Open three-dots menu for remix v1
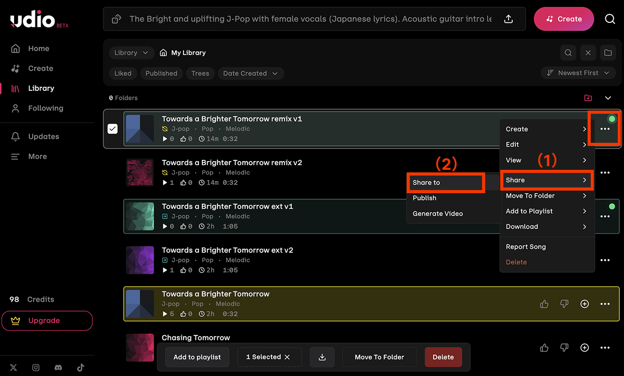 click(605, 129)
